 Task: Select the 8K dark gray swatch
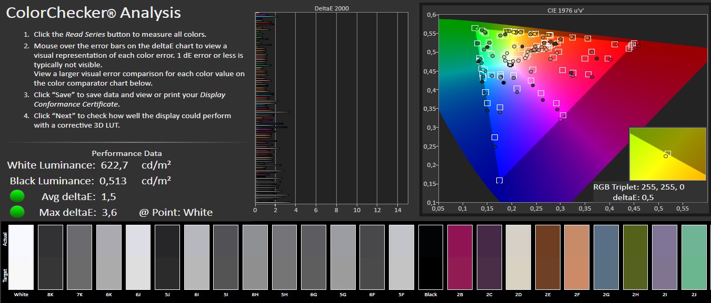51,257
